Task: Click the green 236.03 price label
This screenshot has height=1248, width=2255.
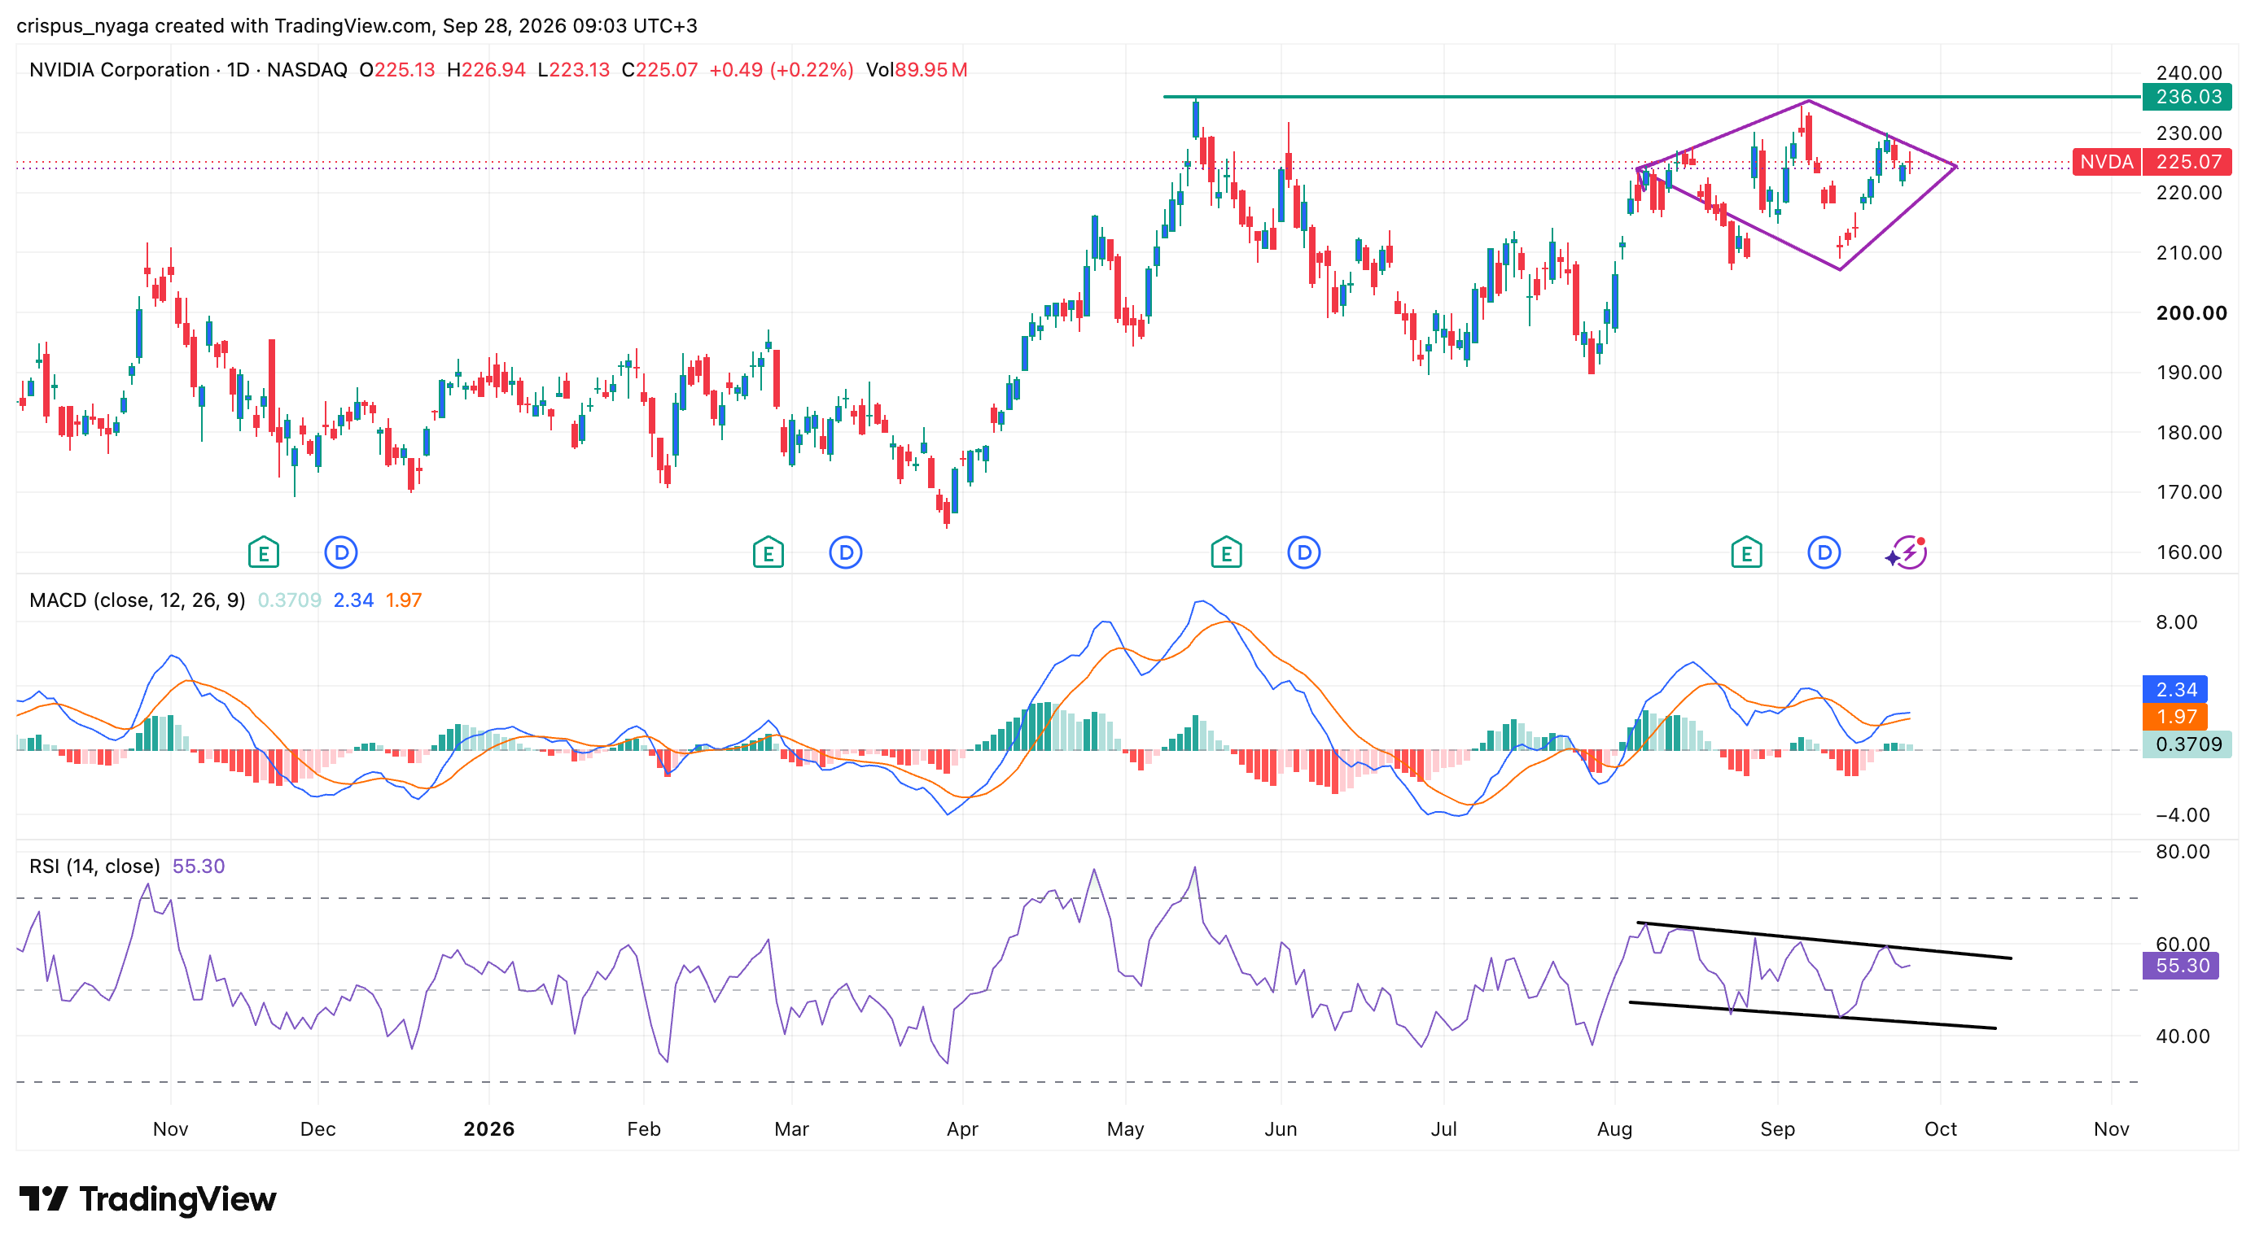Action: pos(2187,97)
